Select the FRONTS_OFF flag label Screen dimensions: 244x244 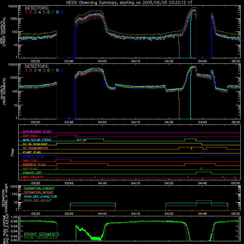click(32, 173)
